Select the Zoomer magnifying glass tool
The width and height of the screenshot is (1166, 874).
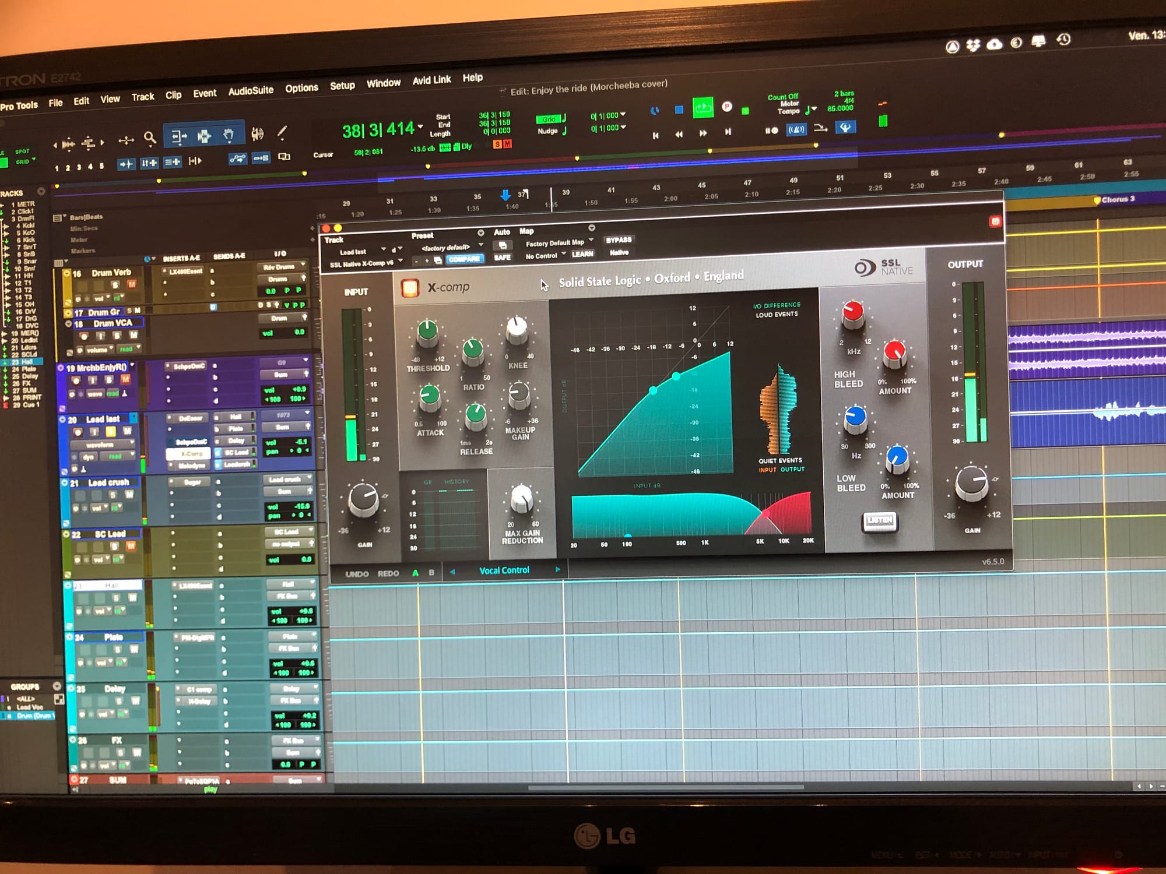coord(150,138)
